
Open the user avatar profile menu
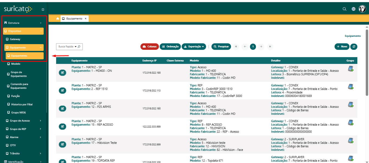pos(362,9)
